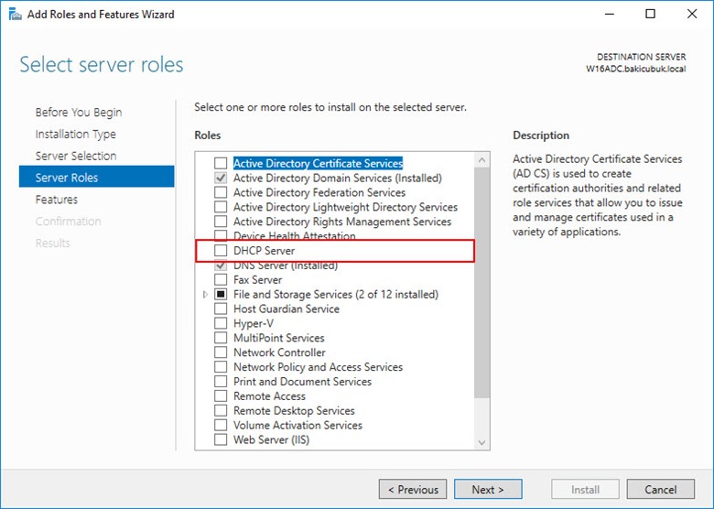
Task: Cancel the wizard
Action: pyautogui.click(x=660, y=490)
